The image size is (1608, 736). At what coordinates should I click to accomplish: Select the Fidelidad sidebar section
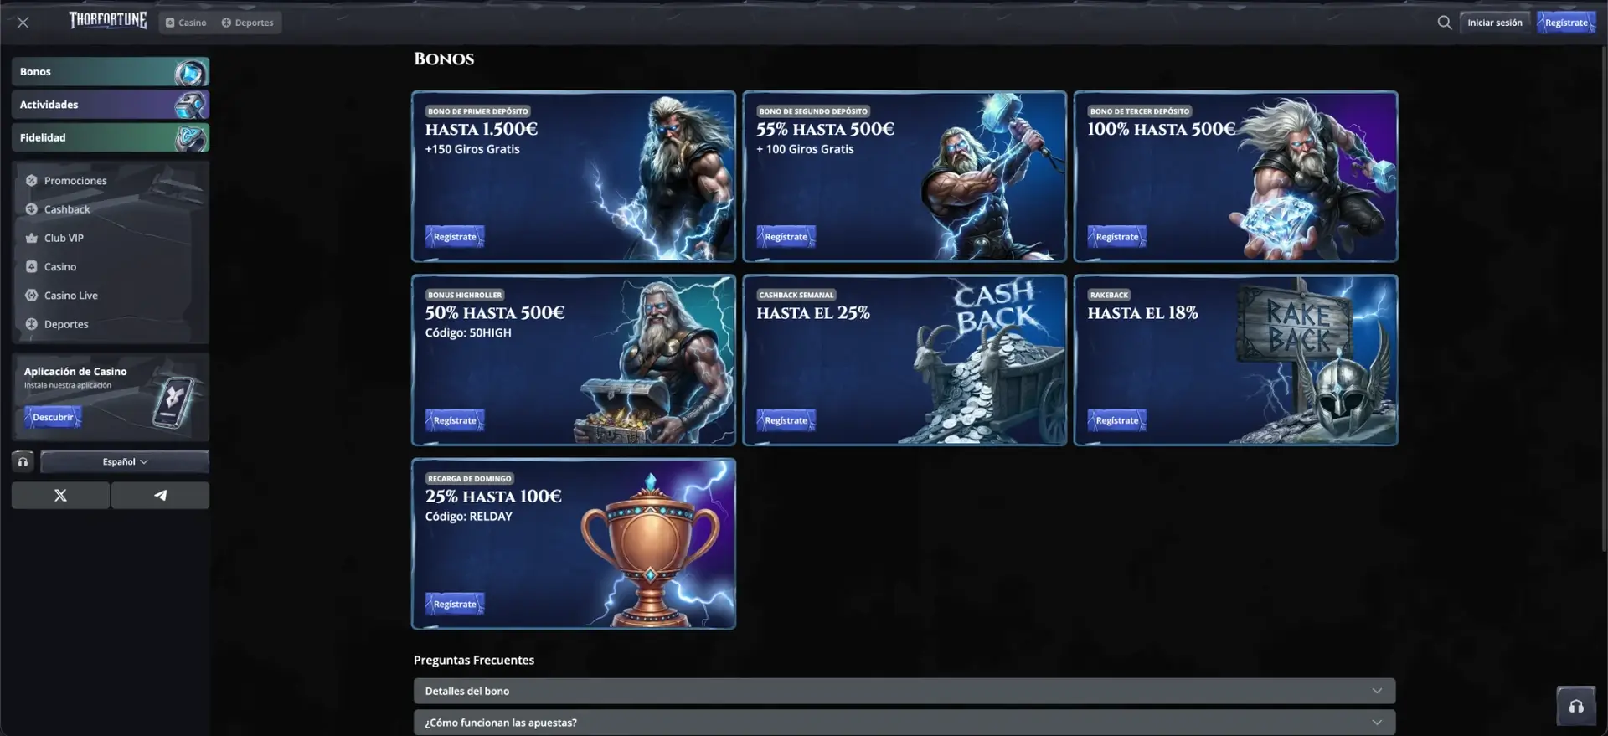[111, 137]
